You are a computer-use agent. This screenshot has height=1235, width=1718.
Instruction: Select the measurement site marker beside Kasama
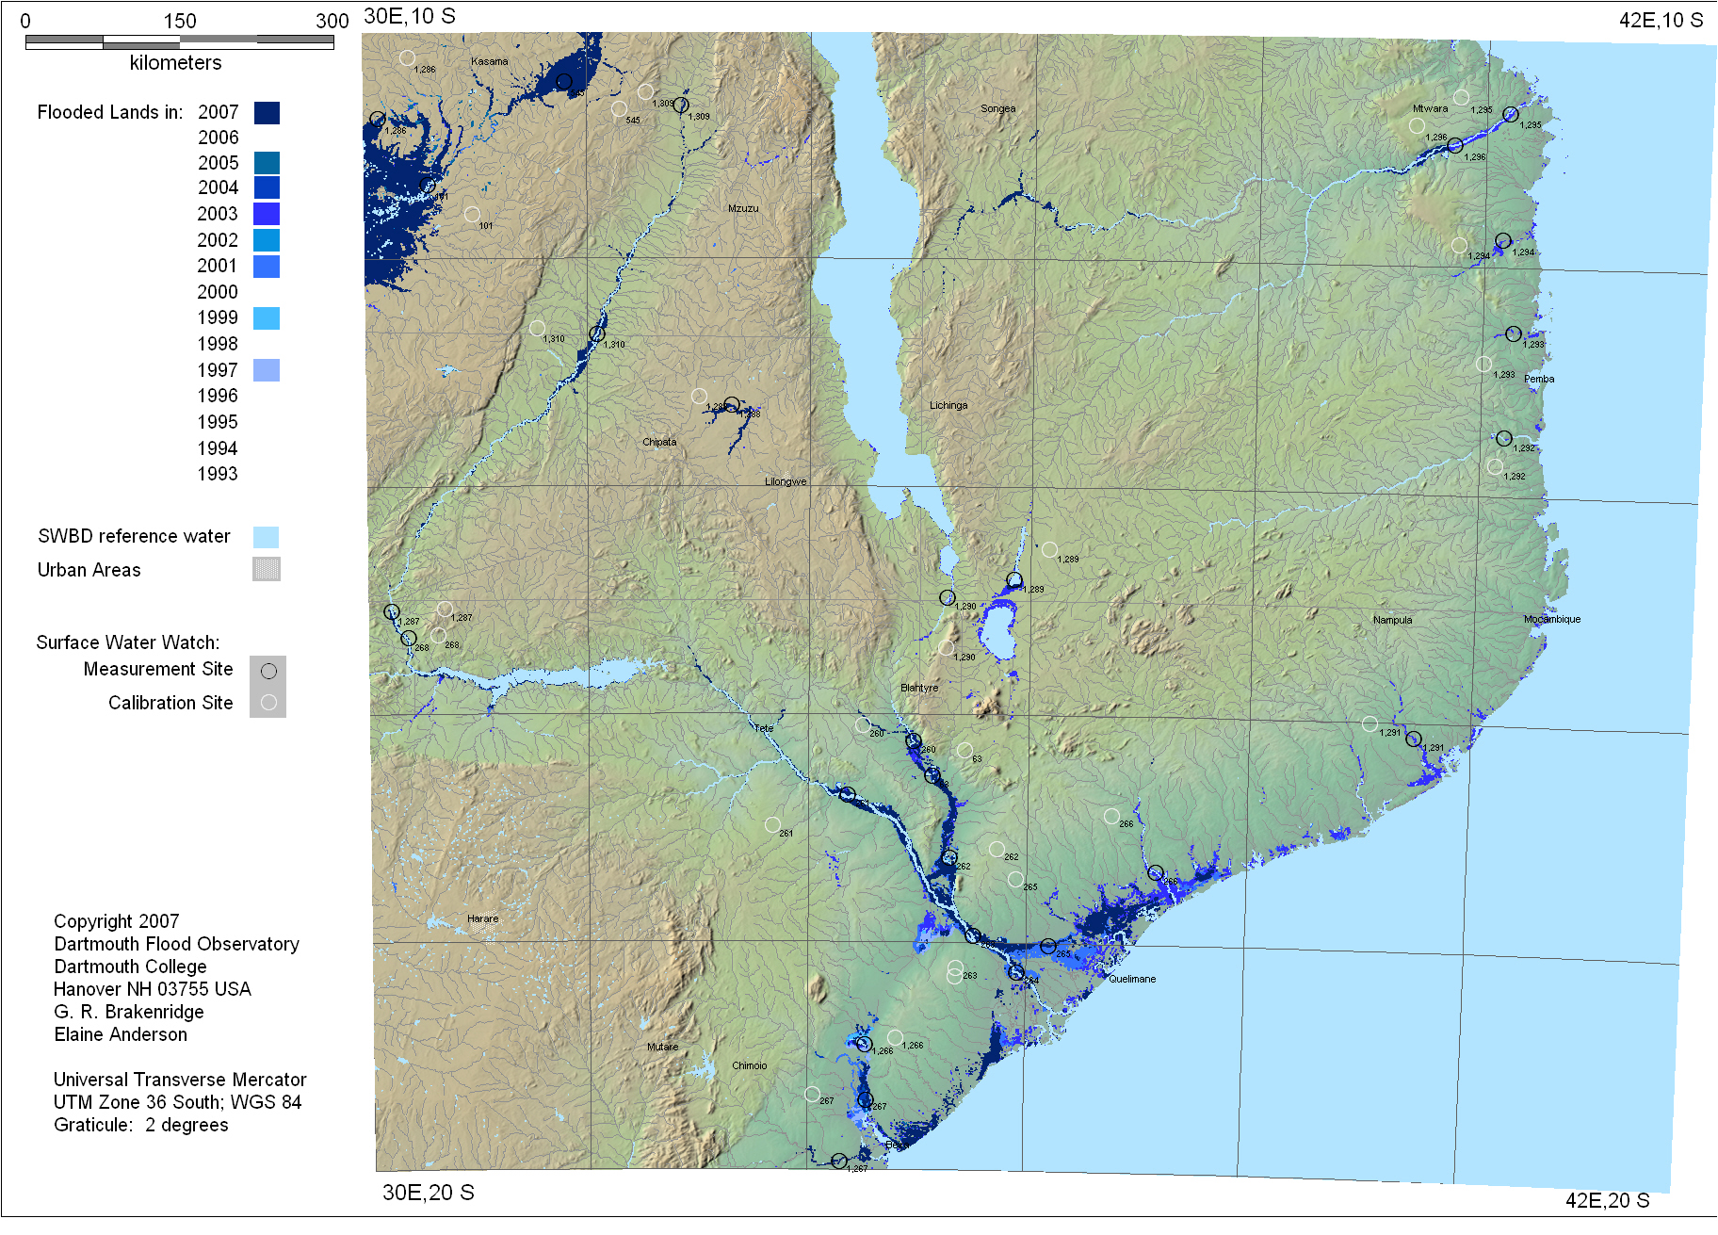pyautogui.click(x=563, y=82)
